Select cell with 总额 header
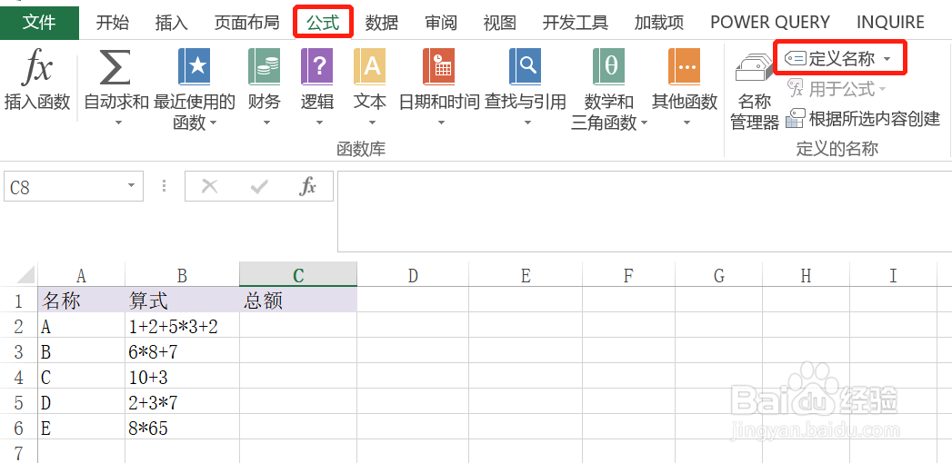 click(298, 300)
